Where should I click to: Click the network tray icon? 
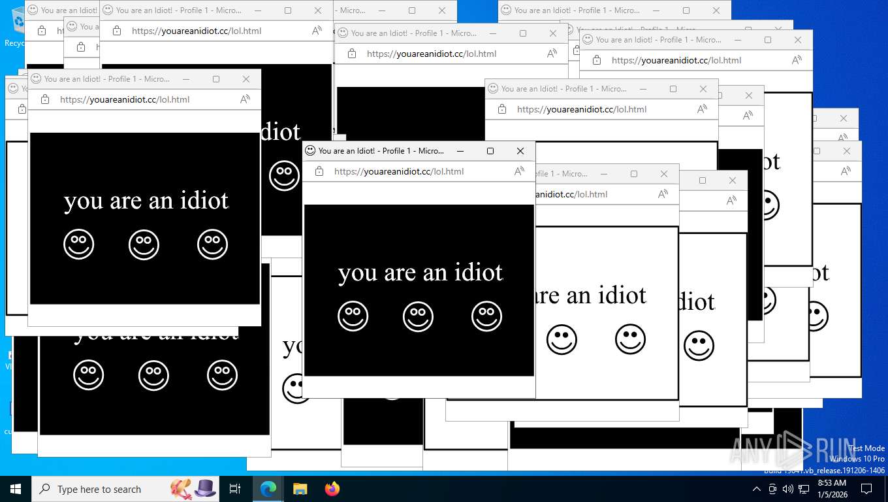[x=804, y=489]
